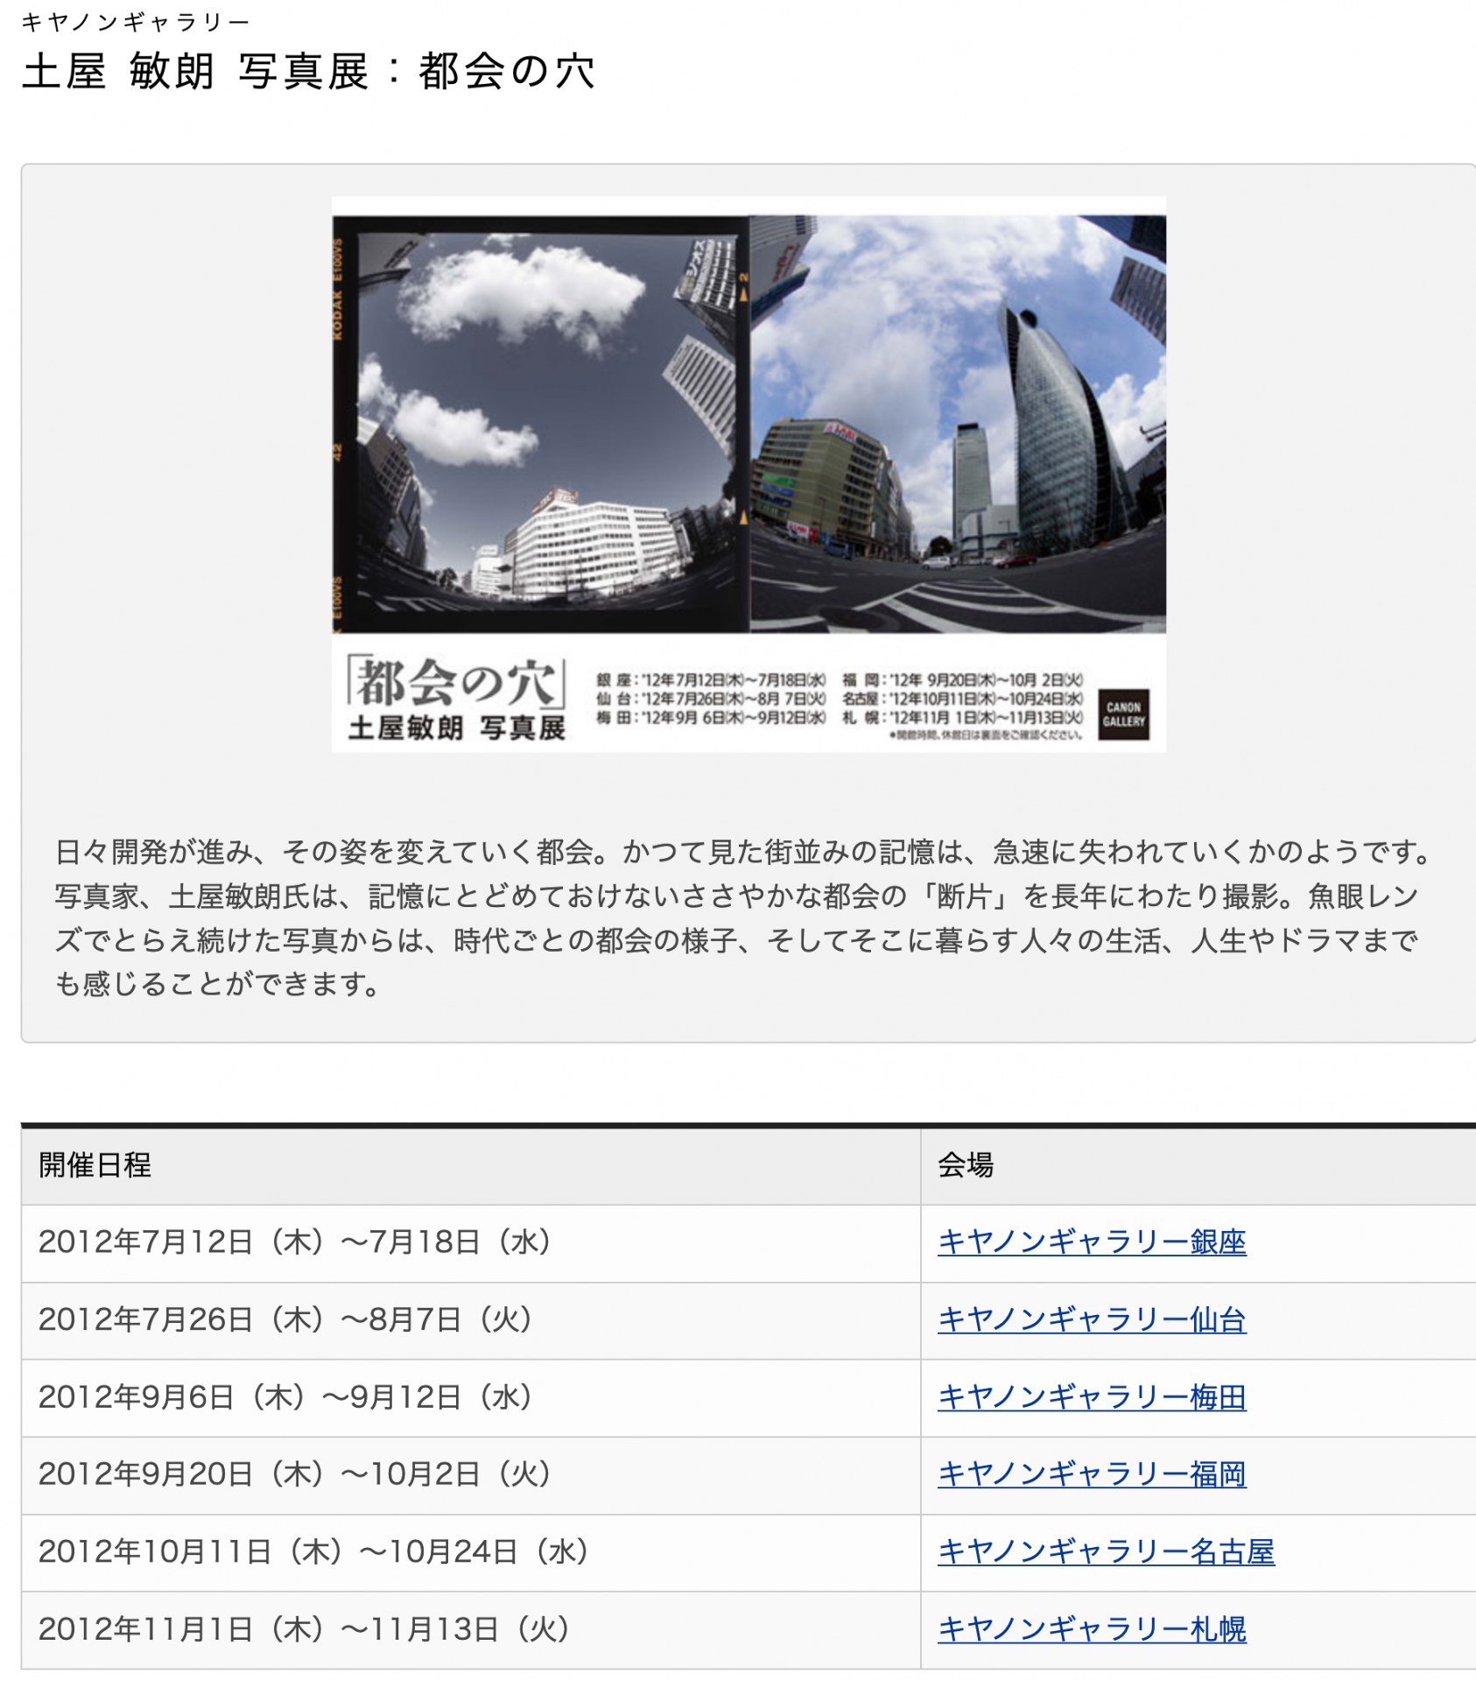Click the 会場 column header

pyautogui.click(x=965, y=1165)
